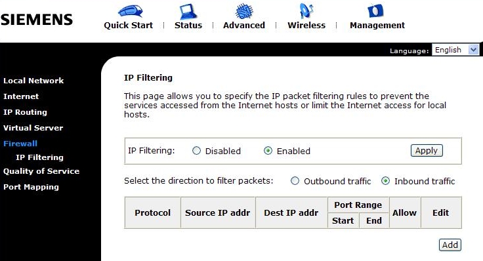Click the Language dropdown arrow
This screenshot has width=483, height=261.
click(x=473, y=50)
